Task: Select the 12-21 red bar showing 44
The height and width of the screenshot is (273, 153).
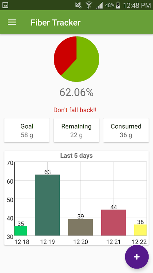Action: coord(114,222)
